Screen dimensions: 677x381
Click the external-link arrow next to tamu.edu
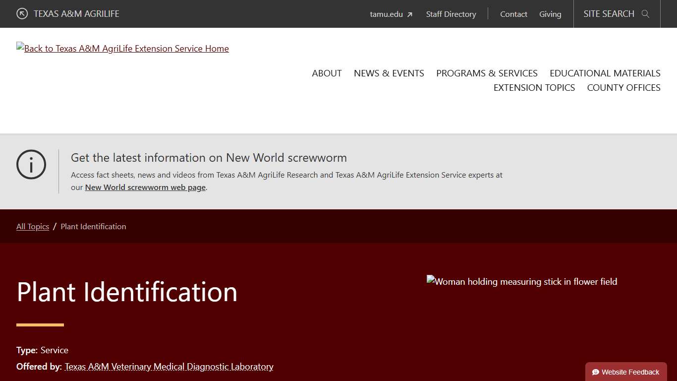(x=409, y=14)
